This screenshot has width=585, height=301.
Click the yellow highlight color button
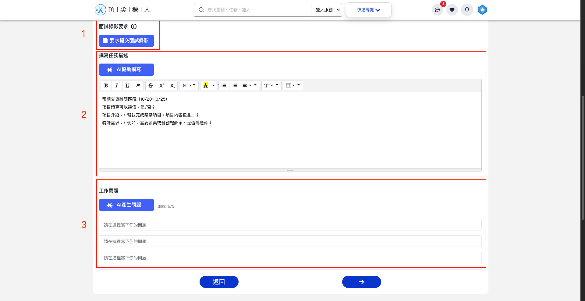pos(206,85)
